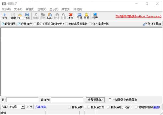Image resolution: width=163 pixels, height=115 pixels.
Task: Enable 排版后剪切 checkbox
Action: click(x=89, y=107)
